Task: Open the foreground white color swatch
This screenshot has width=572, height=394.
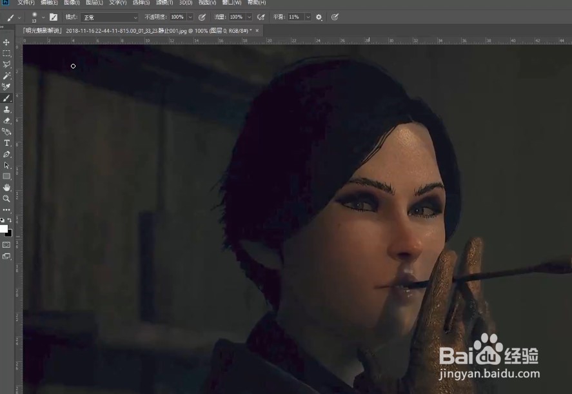Action: coord(3,229)
